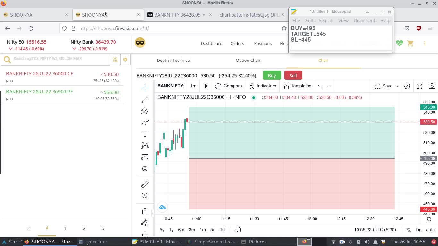Select the ruler measure tool
Viewport: 438px width, 246px height.
(x=145, y=184)
